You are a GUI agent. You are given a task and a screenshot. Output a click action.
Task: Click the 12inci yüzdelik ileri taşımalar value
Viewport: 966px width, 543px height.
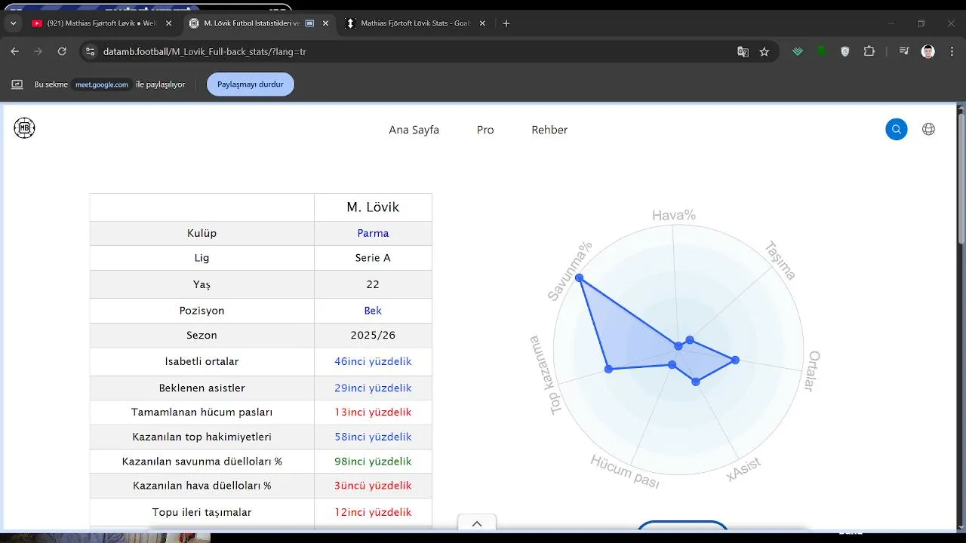373,513
